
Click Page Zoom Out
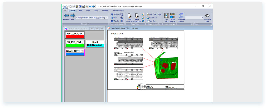click(137, 18)
